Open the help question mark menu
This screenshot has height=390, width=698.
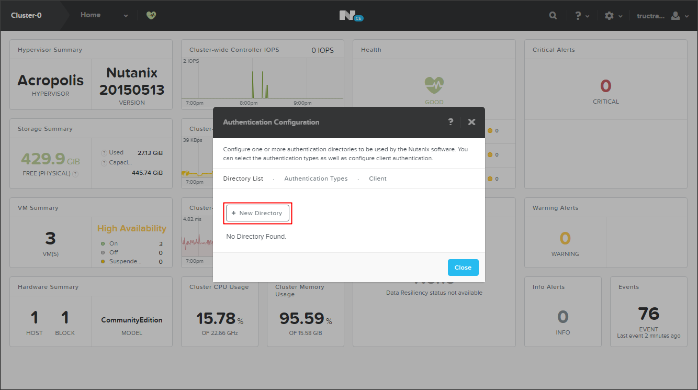(578, 16)
